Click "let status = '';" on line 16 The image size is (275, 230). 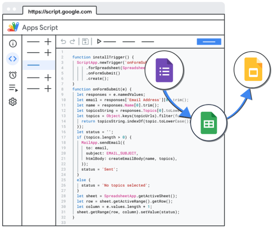tap(95, 132)
